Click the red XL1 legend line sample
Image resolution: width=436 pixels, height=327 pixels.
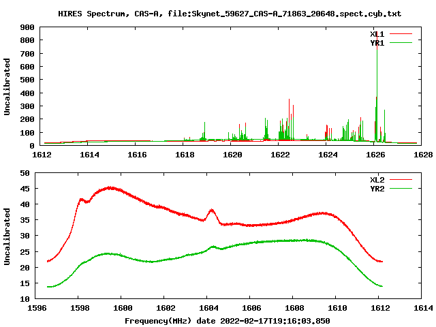(x=401, y=34)
